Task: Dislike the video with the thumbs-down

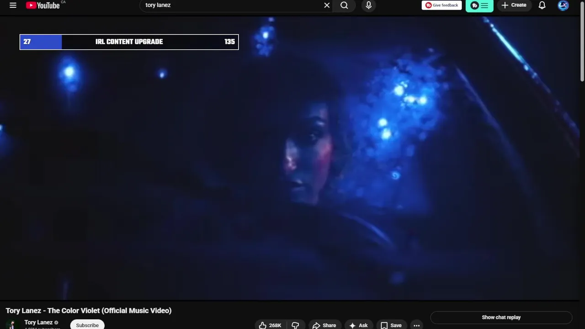Action: point(295,325)
